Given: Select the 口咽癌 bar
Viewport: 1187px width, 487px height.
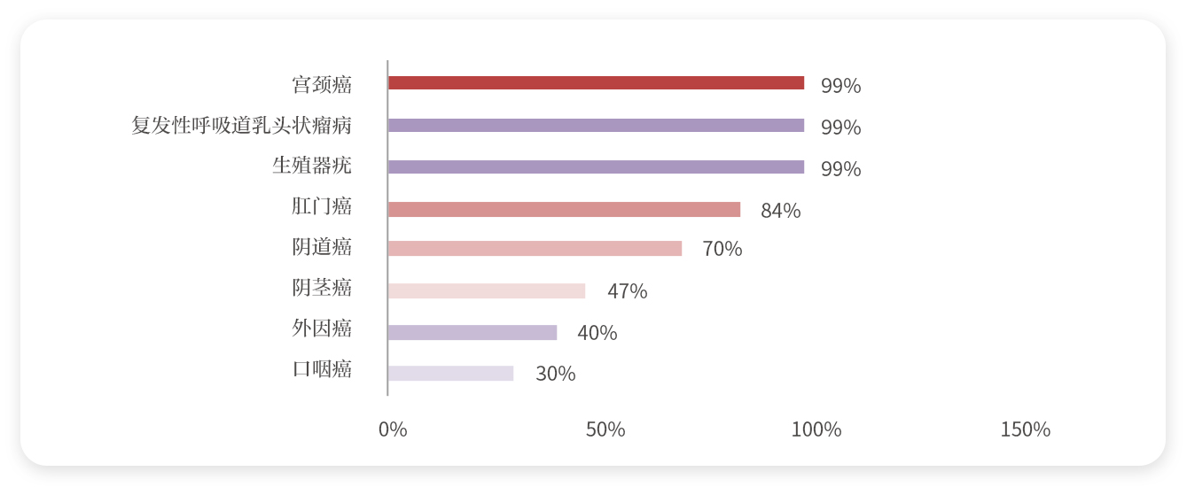Looking at the screenshot, I should (x=450, y=374).
